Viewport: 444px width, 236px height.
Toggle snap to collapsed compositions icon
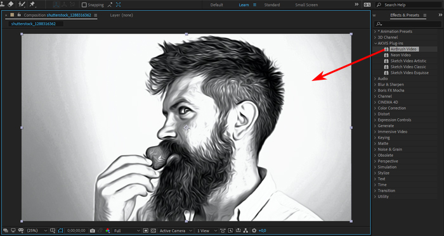click(x=118, y=4)
